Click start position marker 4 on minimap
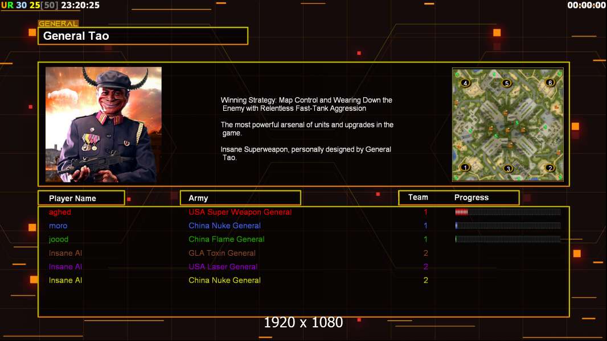The height and width of the screenshot is (341, 607). coord(465,82)
